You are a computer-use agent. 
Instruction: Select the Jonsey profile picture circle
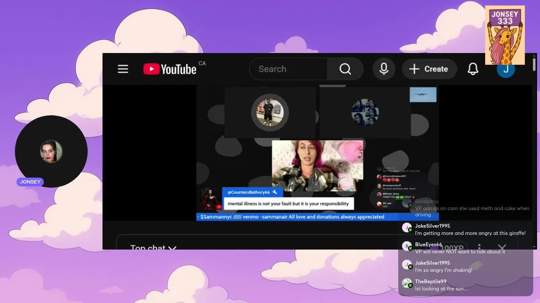(x=51, y=151)
